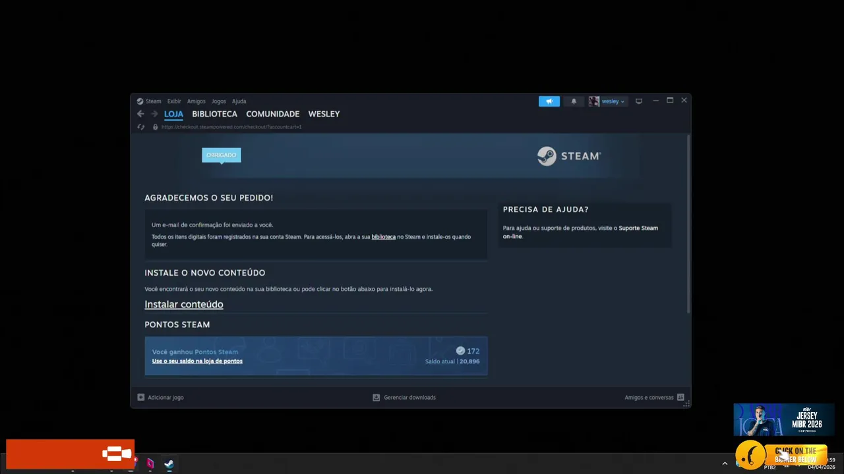Click the download icon beside Gerenciar downloads
844x474 pixels.
tap(376, 398)
